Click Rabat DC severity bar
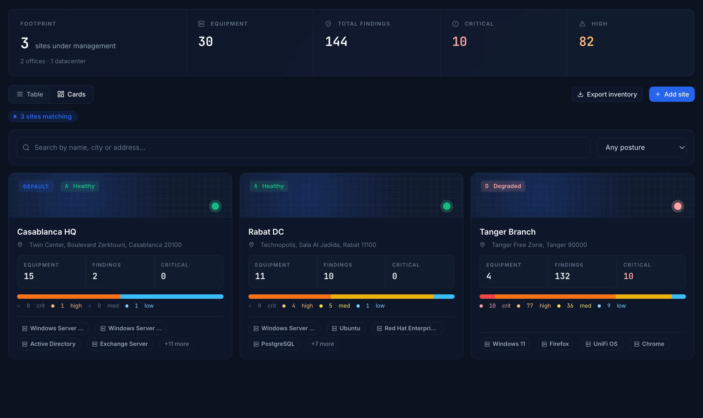 (x=351, y=296)
